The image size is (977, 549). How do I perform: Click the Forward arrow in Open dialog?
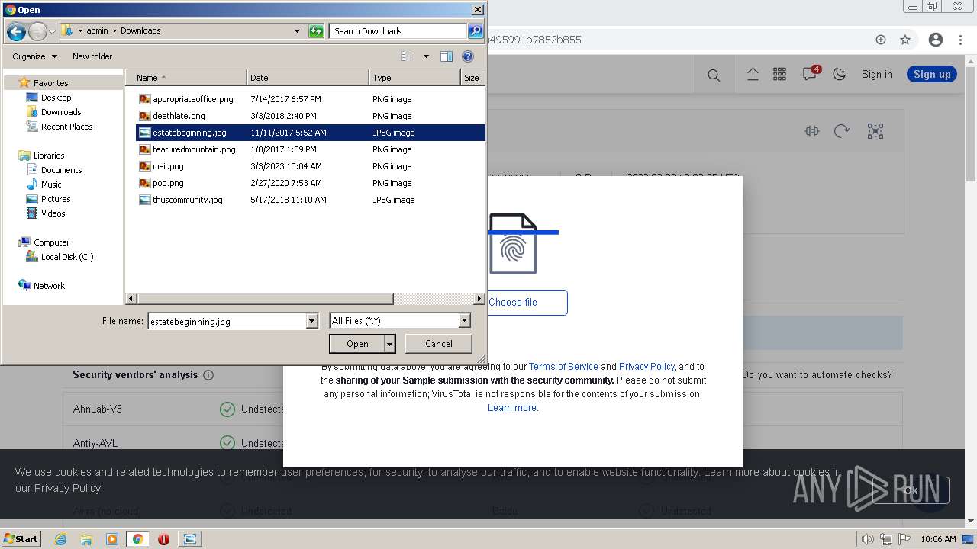37,31
